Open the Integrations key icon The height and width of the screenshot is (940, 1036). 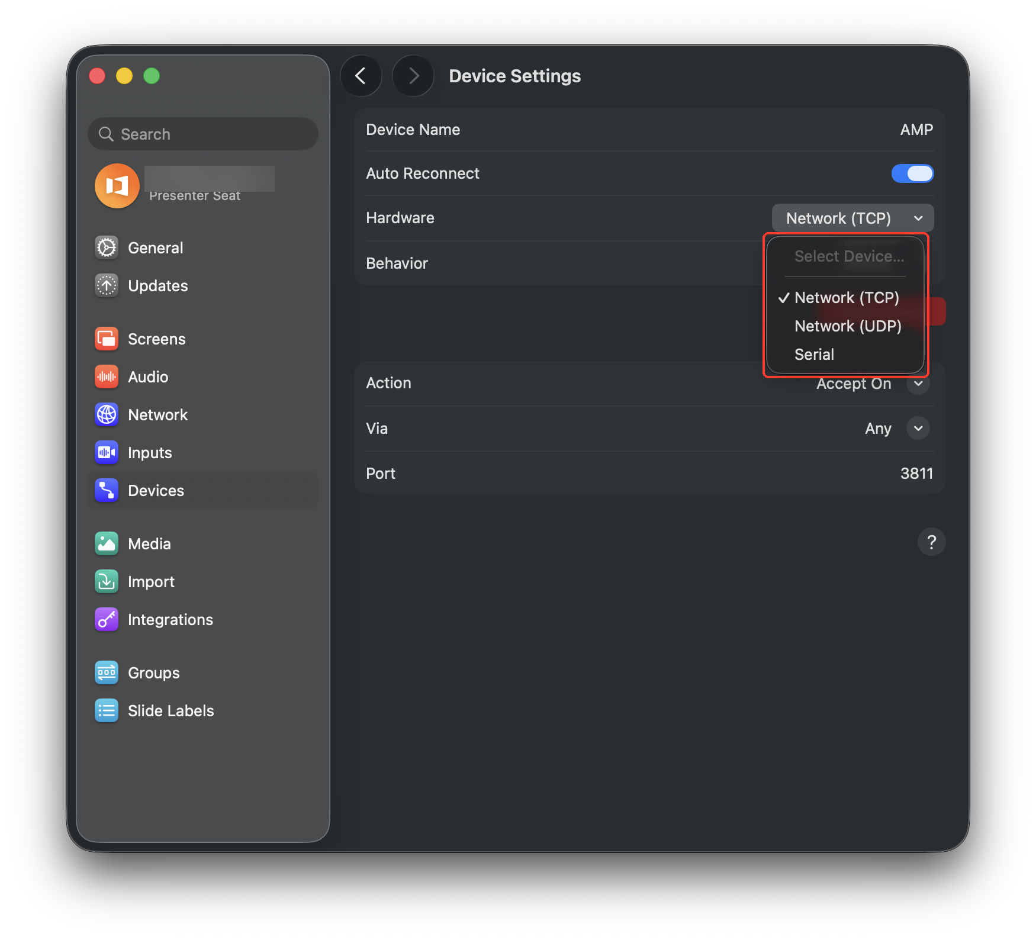coord(107,619)
